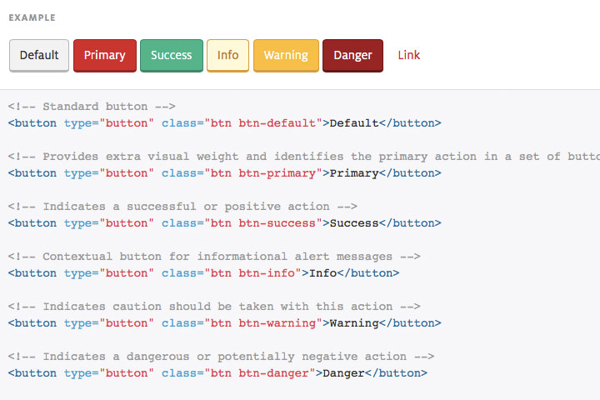Viewport: 600px width, 400px height.
Task: Click the 'informational alert messages' comment
Action: (214, 257)
